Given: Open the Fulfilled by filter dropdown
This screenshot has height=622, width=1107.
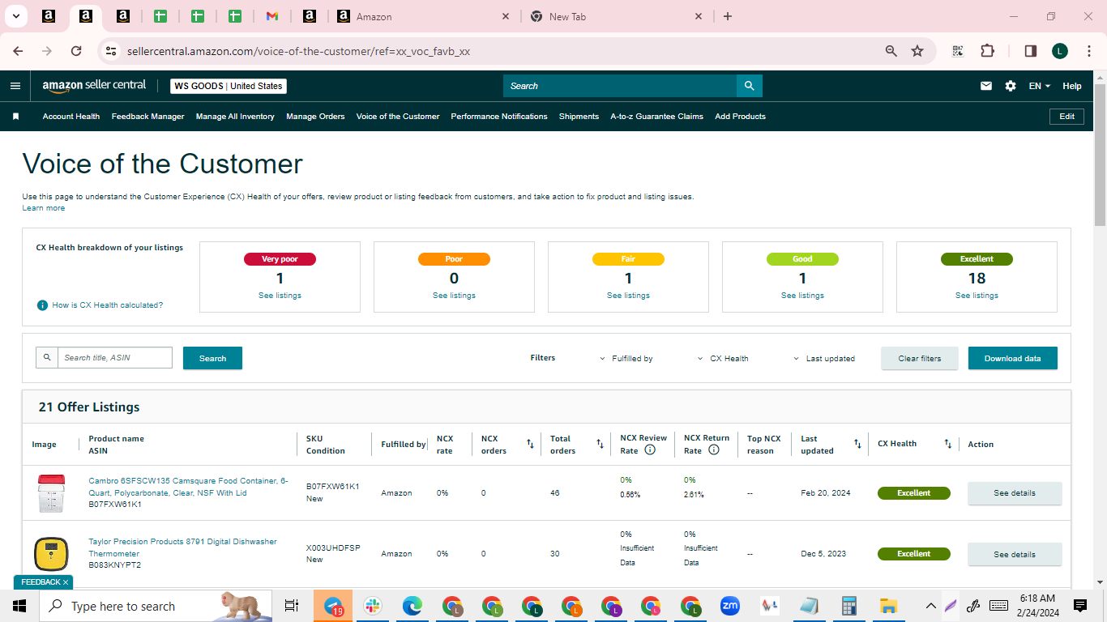Looking at the screenshot, I should [x=626, y=358].
